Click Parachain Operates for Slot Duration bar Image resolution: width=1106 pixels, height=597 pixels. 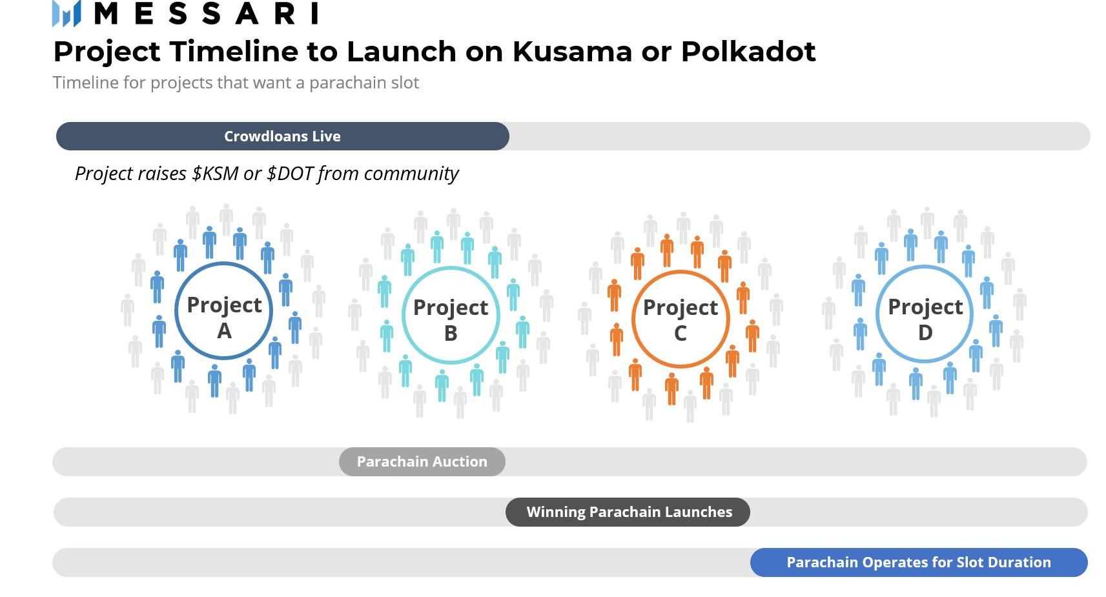[918, 562]
